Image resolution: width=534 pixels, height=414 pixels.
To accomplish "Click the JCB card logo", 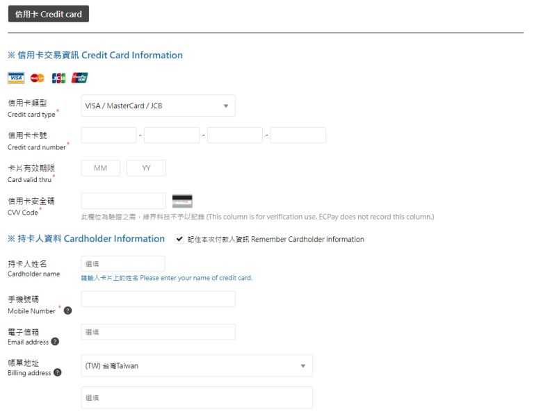I will (x=58, y=78).
